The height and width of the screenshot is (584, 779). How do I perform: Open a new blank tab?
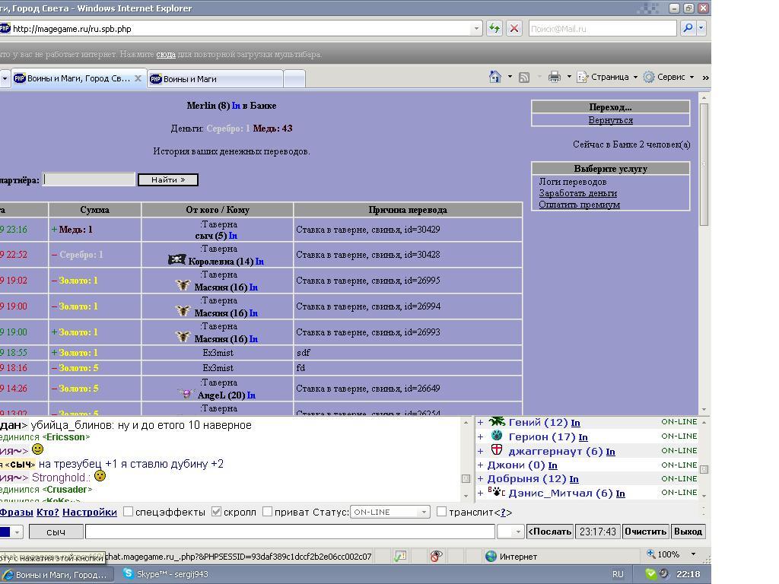[x=294, y=79]
